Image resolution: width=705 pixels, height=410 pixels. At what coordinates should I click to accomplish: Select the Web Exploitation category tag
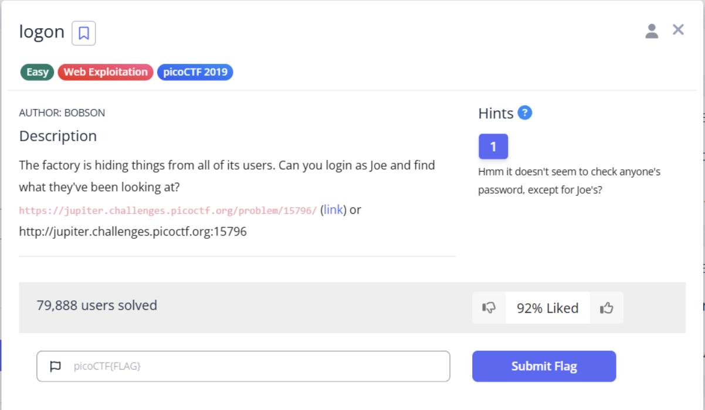[x=106, y=72]
